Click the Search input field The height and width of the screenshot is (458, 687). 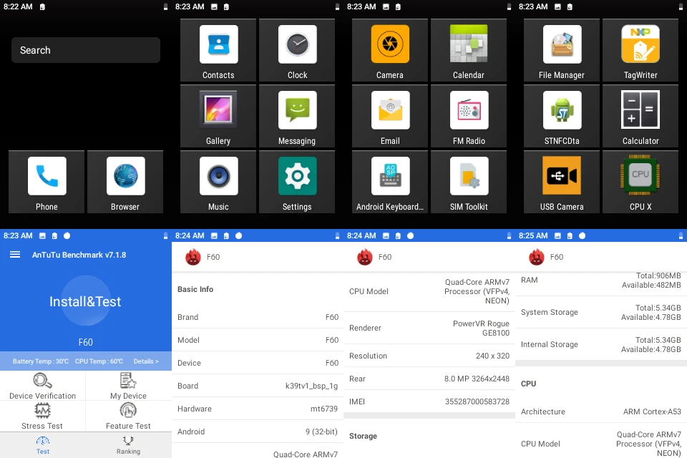click(x=85, y=50)
